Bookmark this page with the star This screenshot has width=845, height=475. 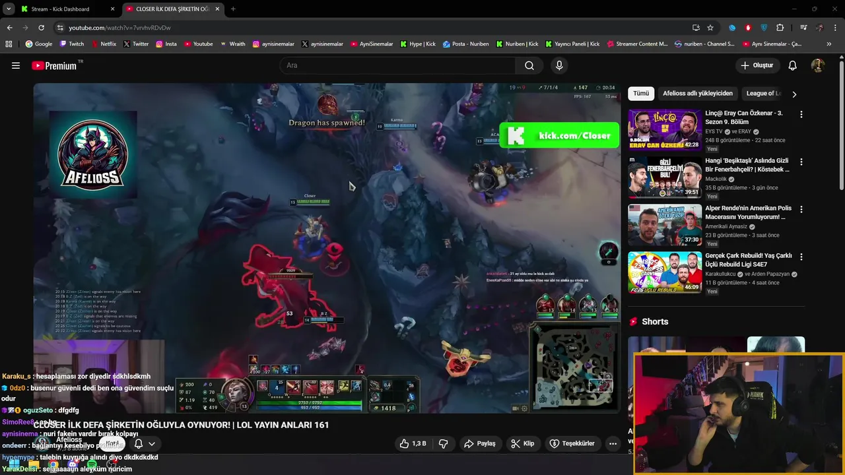[x=710, y=28]
